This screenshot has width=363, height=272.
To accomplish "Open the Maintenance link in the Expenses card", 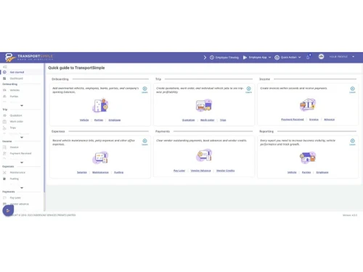I will tap(100, 172).
